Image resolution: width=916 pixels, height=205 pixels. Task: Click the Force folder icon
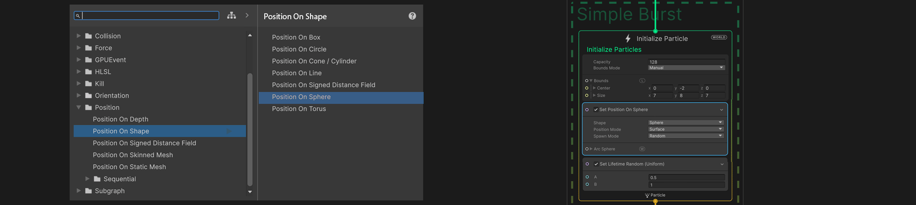(88, 48)
